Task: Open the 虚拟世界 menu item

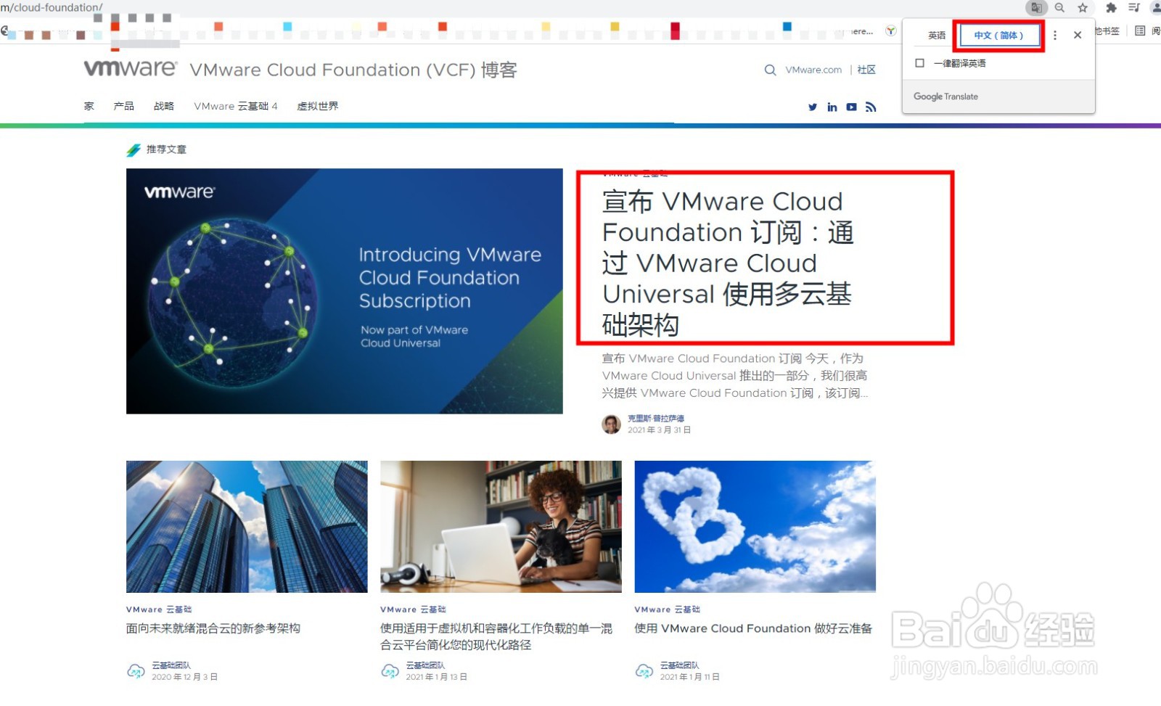Action: click(x=318, y=106)
